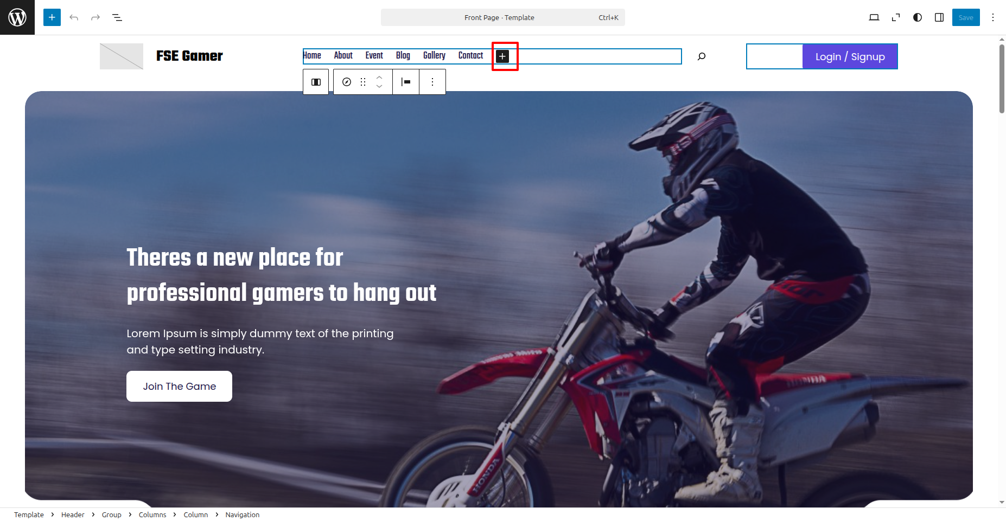Click Columns in the breadcrumb trail
This screenshot has width=1006, height=521.
click(152, 514)
